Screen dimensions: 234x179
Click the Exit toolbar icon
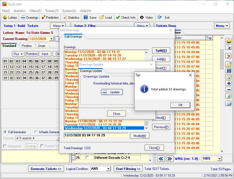coord(160,17)
